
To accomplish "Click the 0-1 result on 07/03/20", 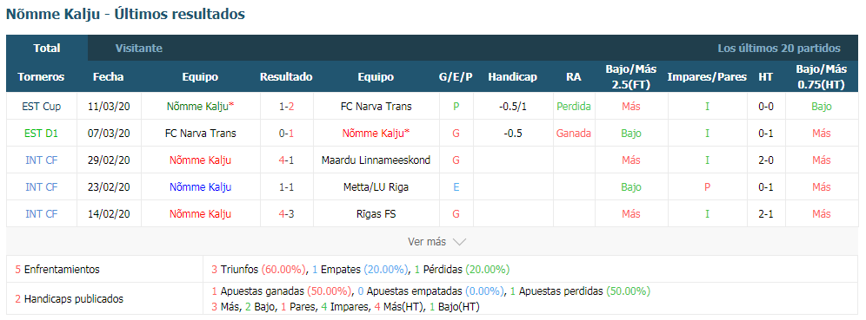I will point(286,134).
